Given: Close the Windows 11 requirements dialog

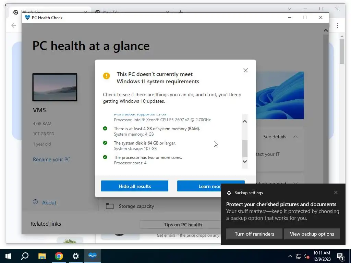Looking at the screenshot, I should (x=245, y=70).
